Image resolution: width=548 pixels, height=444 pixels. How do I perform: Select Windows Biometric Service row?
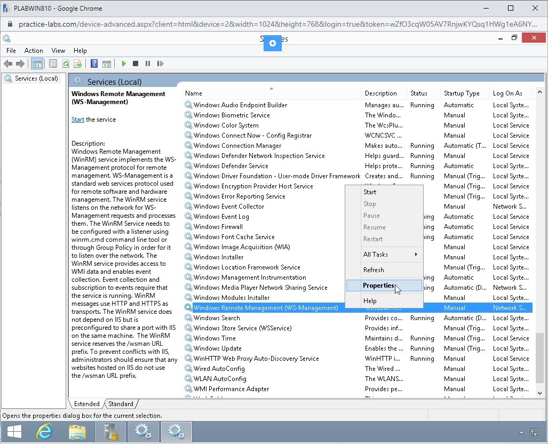click(358, 115)
